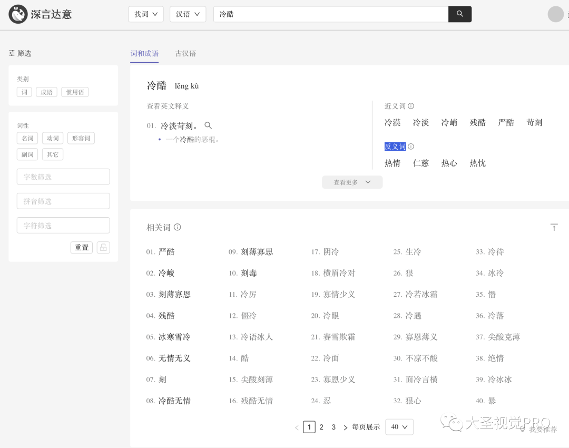Toggle the 名词 part-of-speech filter

(27, 138)
